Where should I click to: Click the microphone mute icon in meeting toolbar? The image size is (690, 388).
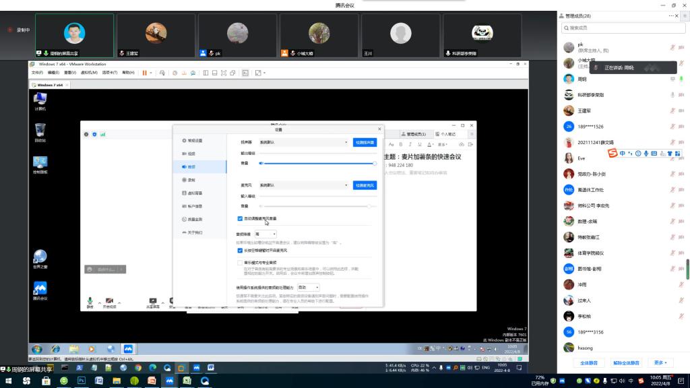click(90, 301)
